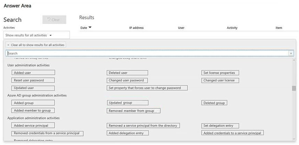Select the Updated user activity
299x145 pixels.
(33, 88)
